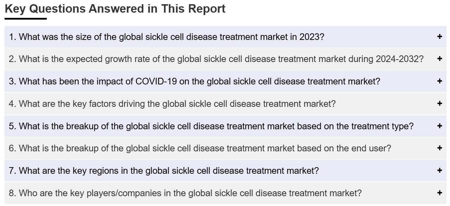This screenshot has height=206, width=450.
Task: Open plus icon for treatment type breakup
Action: pyautogui.click(x=439, y=126)
